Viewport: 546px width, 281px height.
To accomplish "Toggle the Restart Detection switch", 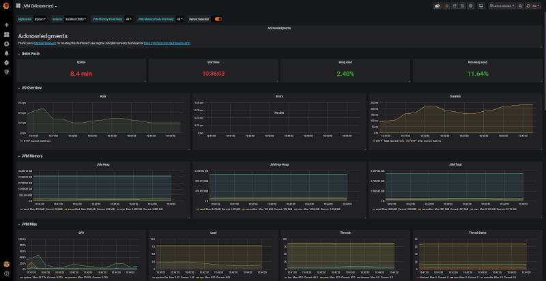I will click(218, 19).
